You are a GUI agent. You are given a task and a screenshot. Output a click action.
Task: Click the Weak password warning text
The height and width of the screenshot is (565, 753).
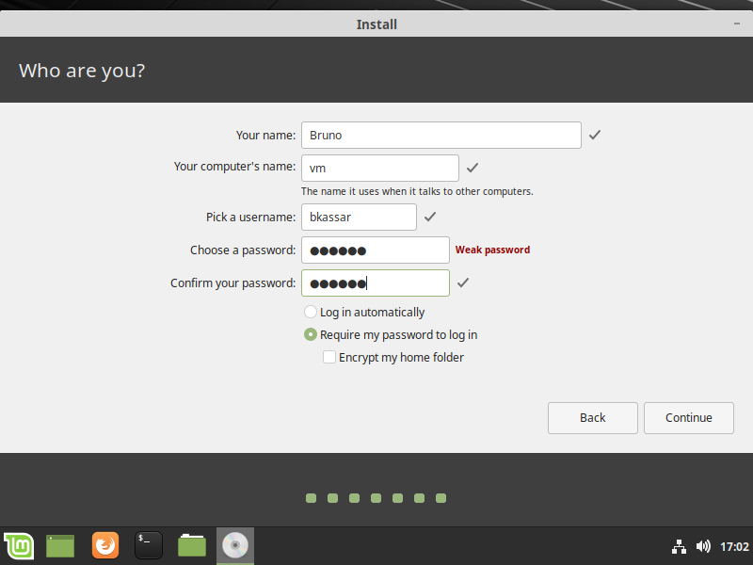point(492,250)
